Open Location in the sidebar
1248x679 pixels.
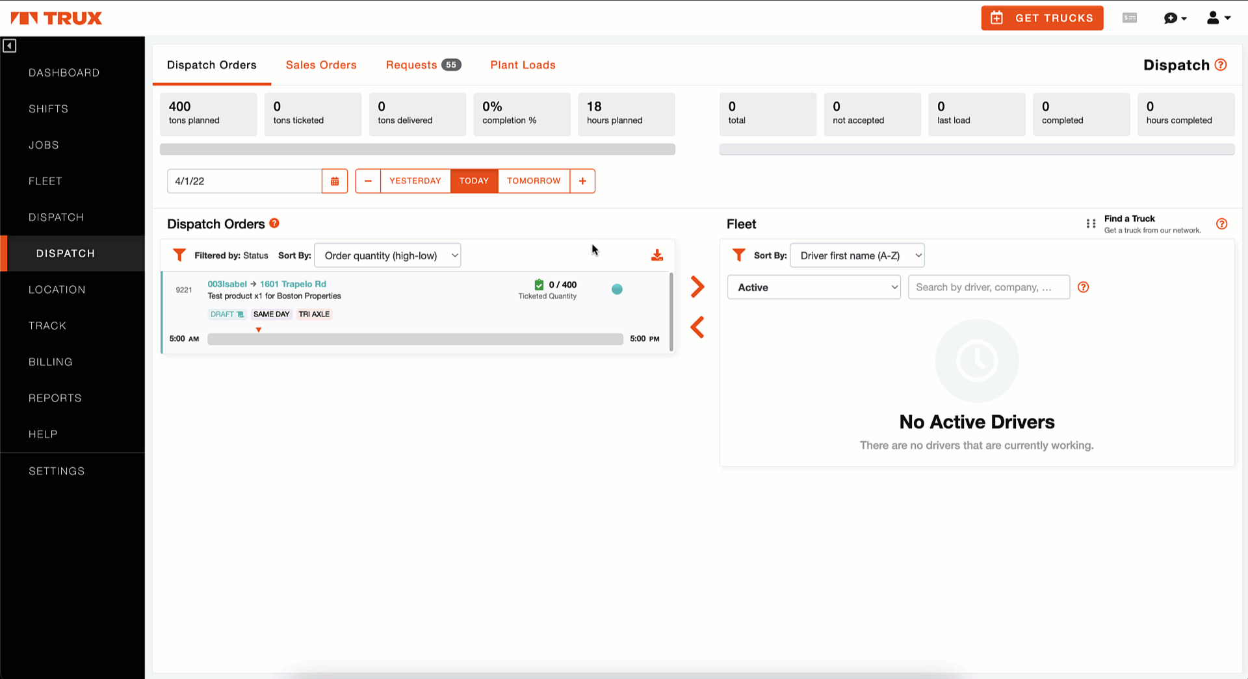(57, 290)
